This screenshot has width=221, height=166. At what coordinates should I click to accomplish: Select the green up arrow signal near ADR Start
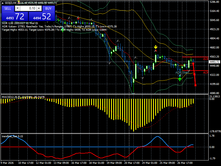coord(180,79)
